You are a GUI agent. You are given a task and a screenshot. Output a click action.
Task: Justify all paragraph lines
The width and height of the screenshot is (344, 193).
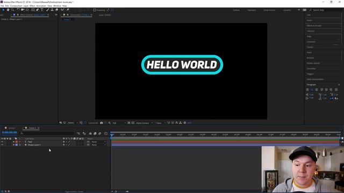[x=336, y=90]
